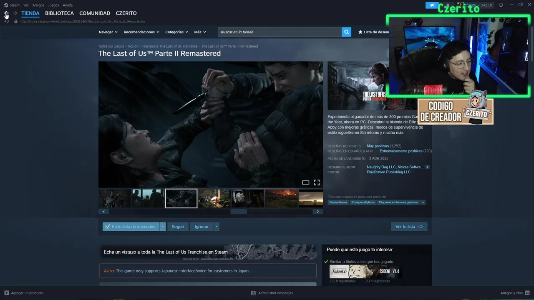Expand the Navegar menu
Screen dimensions: 534x300
point(108,32)
